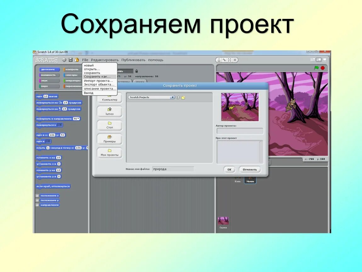This screenshot has width=362, height=272.
Task: Select контроль block category
Action: point(73,69)
